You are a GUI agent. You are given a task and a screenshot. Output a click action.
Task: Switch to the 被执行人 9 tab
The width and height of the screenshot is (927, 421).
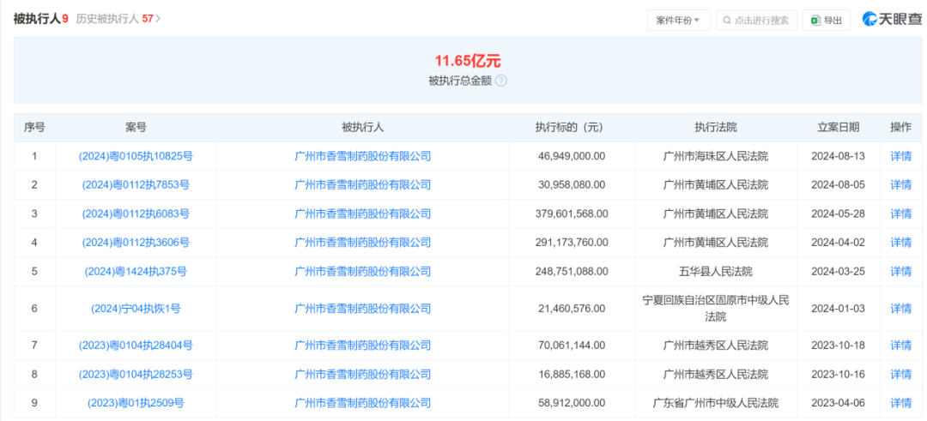click(x=40, y=18)
